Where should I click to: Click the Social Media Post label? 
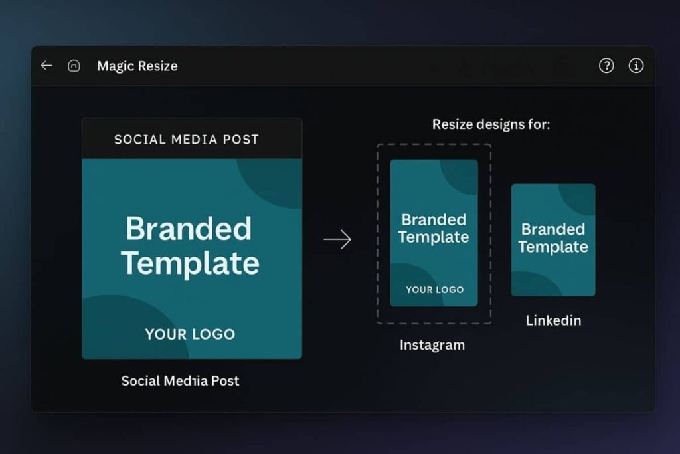click(180, 380)
